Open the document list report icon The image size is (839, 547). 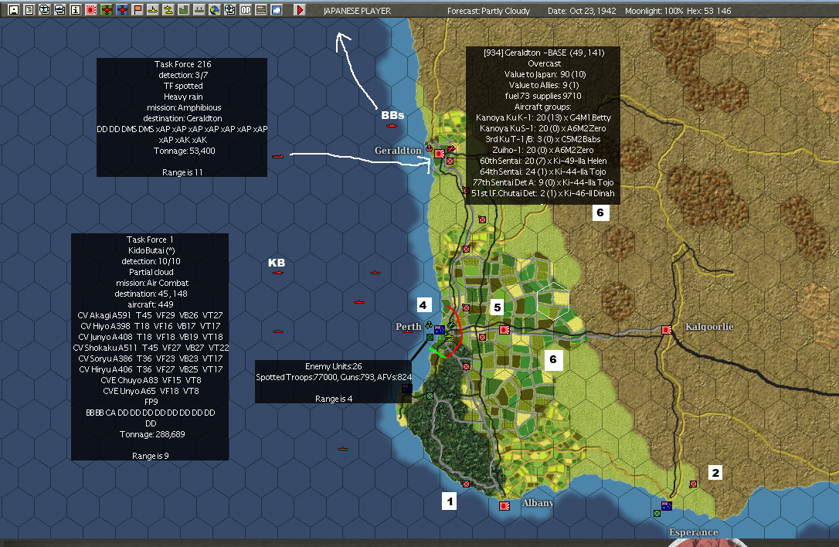click(x=29, y=9)
